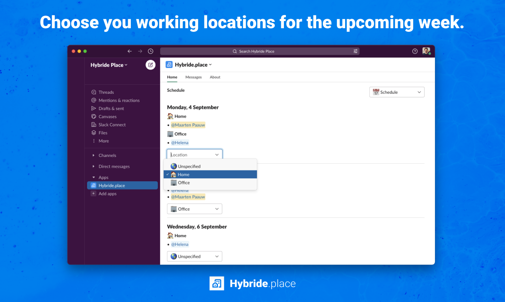The image size is (505, 302).
Task: Click the Monday, 4 September heading
Action: [193, 107]
